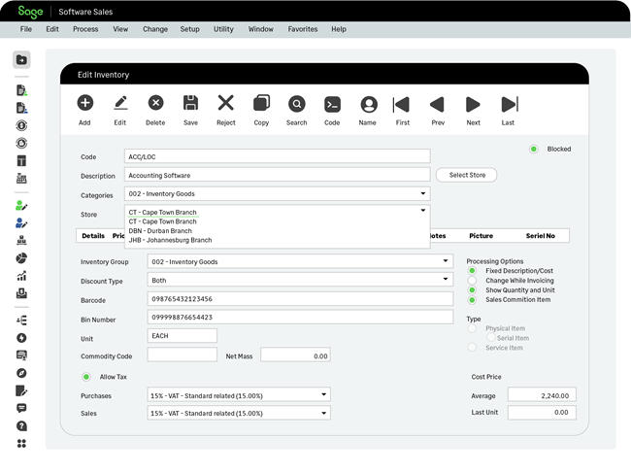Click the Edit pencil icon
The image size is (631, 473).
pyautogui.click(x=120, y=104)
